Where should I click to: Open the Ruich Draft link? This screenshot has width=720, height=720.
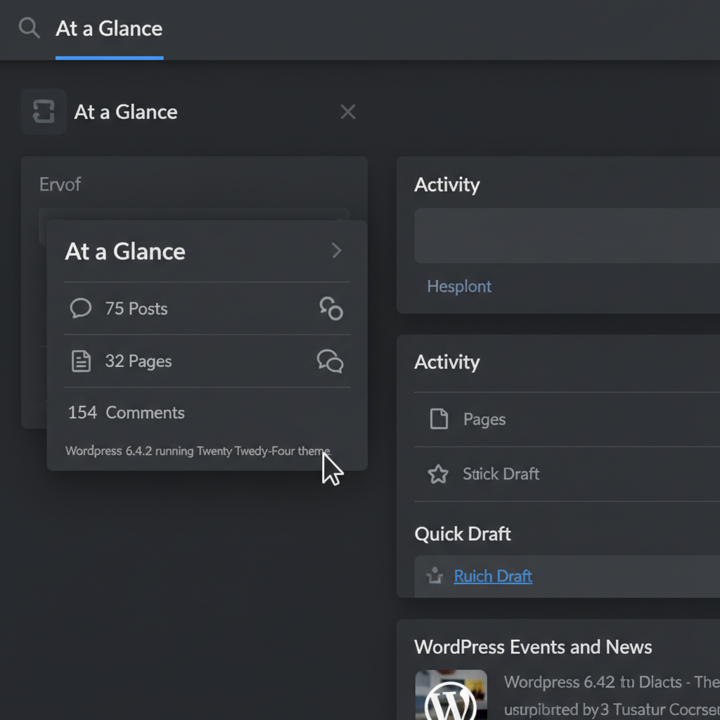[493, 577]
